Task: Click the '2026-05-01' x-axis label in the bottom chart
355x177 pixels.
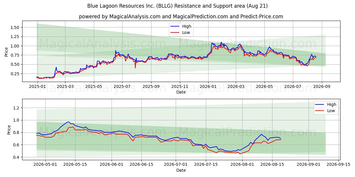Action: pyautogui.click(x=45, y=165)
